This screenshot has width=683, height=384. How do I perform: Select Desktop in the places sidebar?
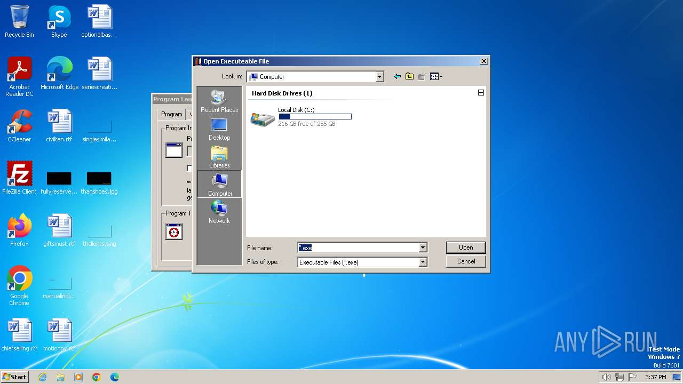click(219, 129)
